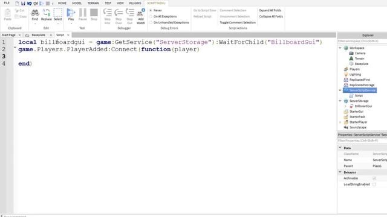Close the Script document tab

pyautogui.click(x=68, y=35)
